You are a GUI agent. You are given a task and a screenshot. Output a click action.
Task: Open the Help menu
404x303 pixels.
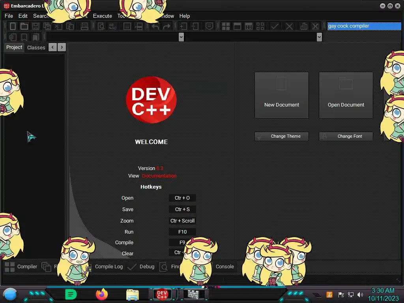click(x=185, y=16)
